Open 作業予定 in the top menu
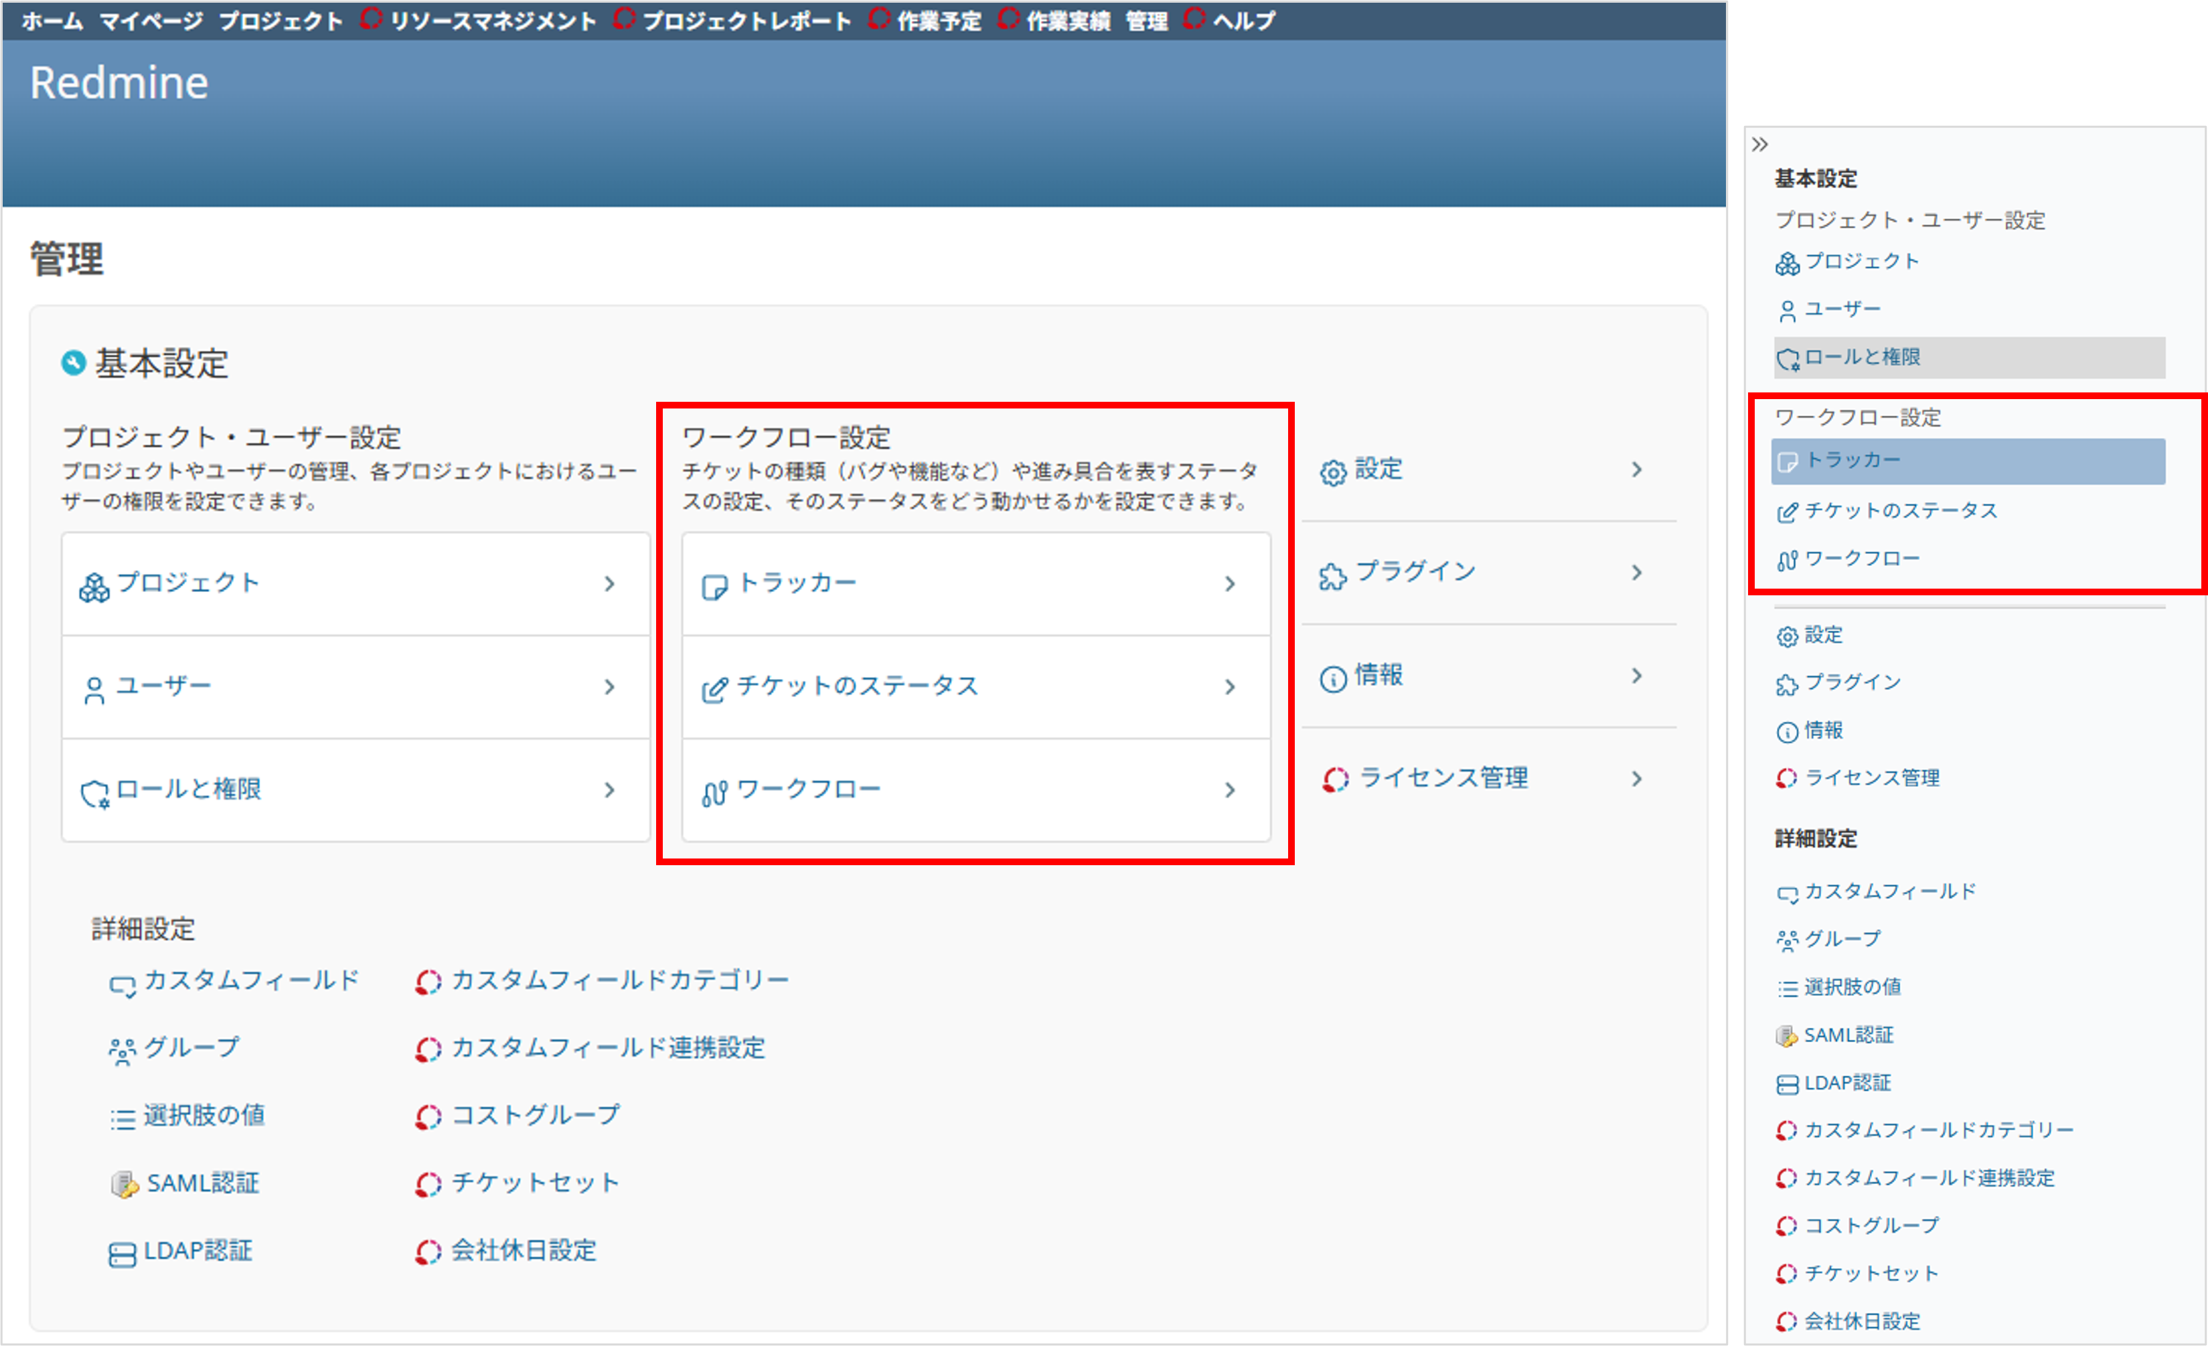The image size is (2208, 1346). tap(939, 21)
